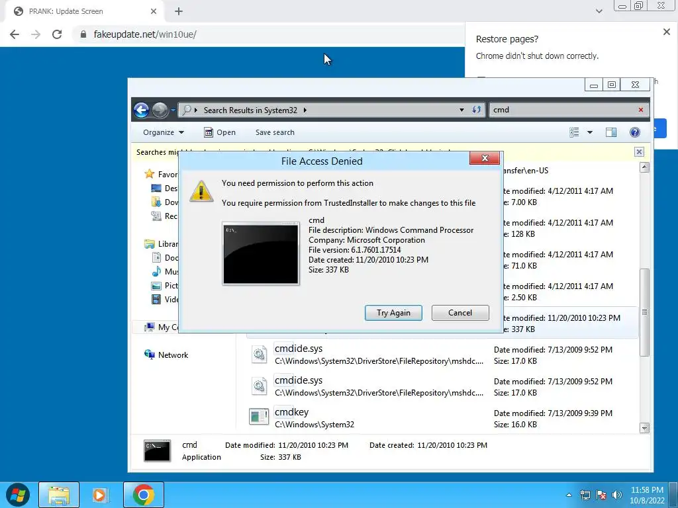678x508 pixels.
Task: Open Explorer help question mark icon
Action: (635, 132)
